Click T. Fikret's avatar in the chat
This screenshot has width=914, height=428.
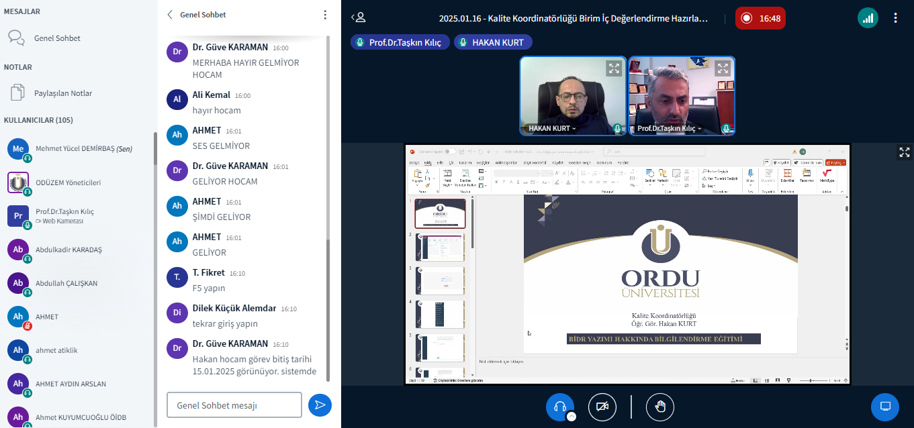tap(177, 277)
